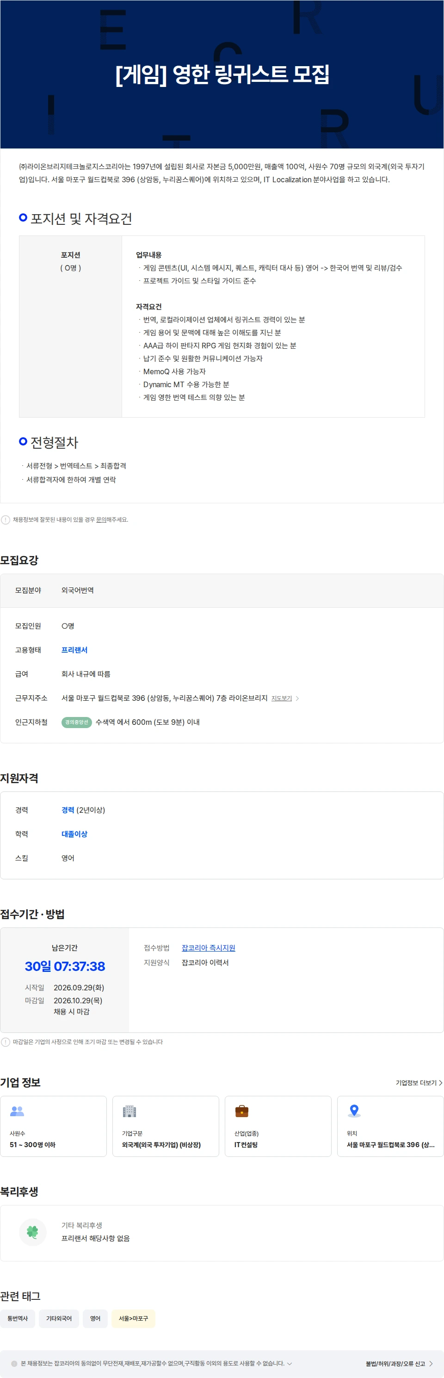This screenshot has width=444, height=1378.
Task: Click the 경의중앙선 subway line badge
Action: click(x=76, y=722)
